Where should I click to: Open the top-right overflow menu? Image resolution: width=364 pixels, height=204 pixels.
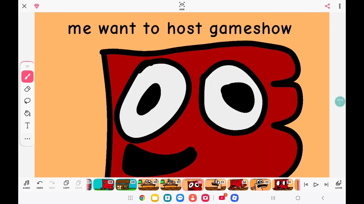pos(340,6)
